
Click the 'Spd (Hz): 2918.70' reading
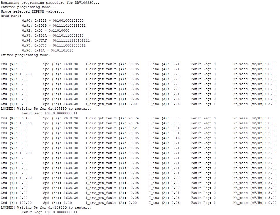tap(60, 118)
